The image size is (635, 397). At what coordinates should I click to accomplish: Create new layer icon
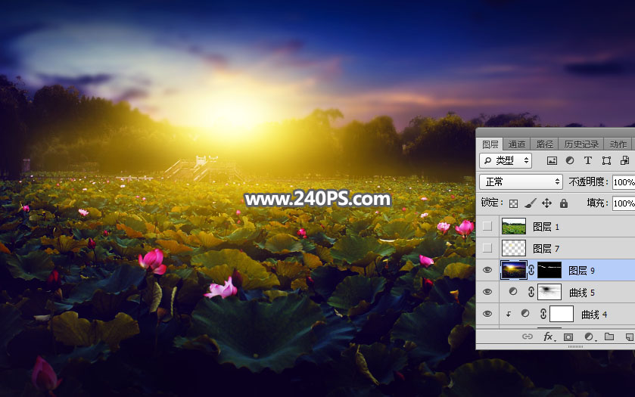pos(629,337)
